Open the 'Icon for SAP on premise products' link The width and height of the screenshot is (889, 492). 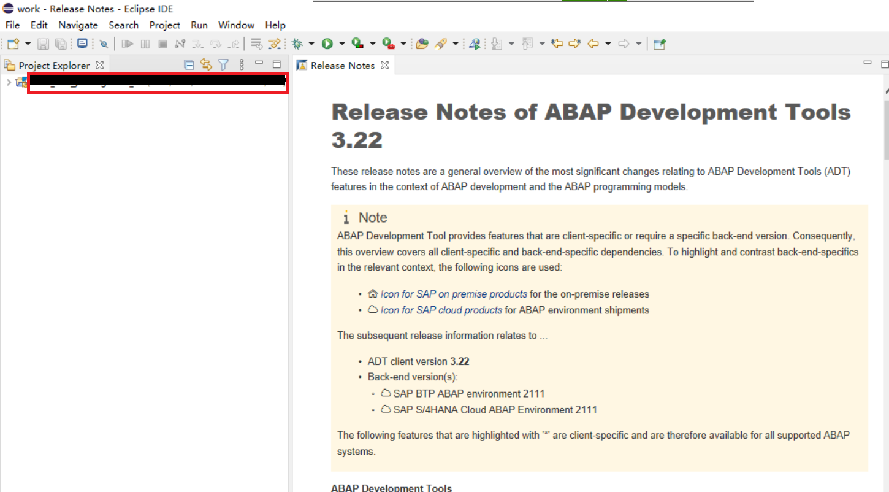click(x=453, y=294)
